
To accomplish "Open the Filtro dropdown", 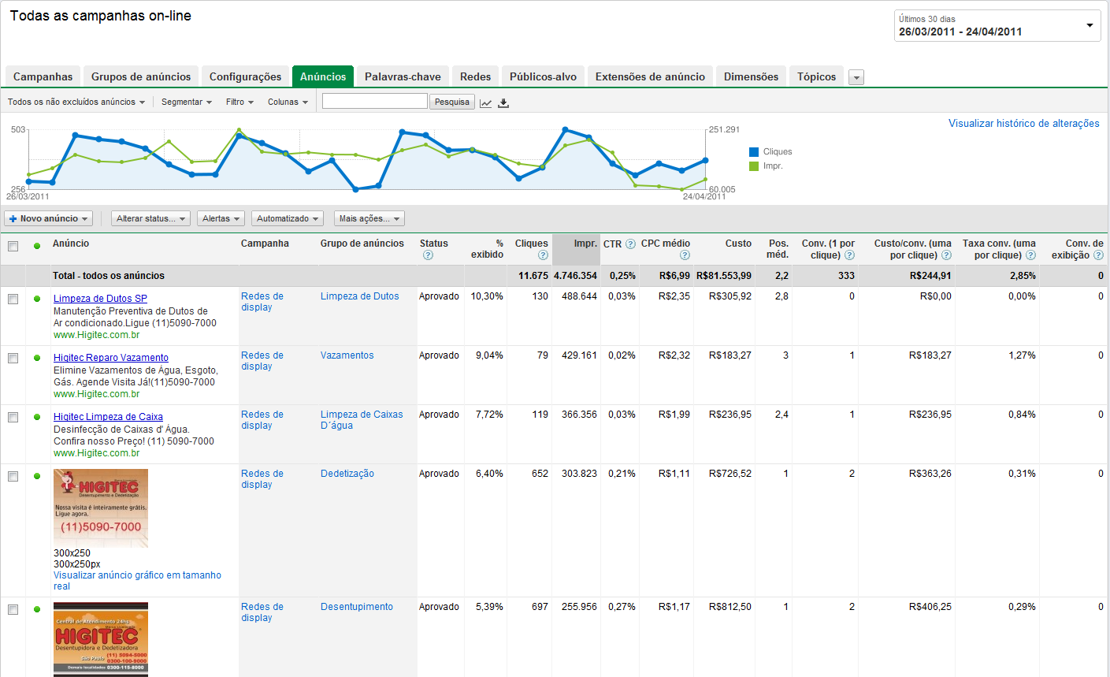I will (239, 102).
